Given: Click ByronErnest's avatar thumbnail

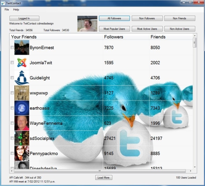Looking at the screenshot, I should [22, 48].
